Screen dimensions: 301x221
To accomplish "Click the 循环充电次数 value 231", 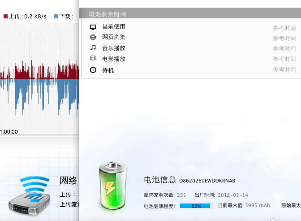I will pos(181,195).
